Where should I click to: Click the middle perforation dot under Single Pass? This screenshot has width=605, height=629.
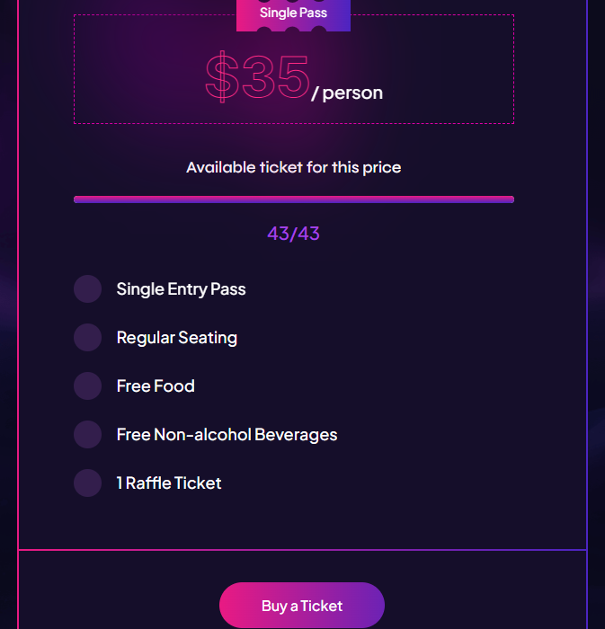(292, 33)
